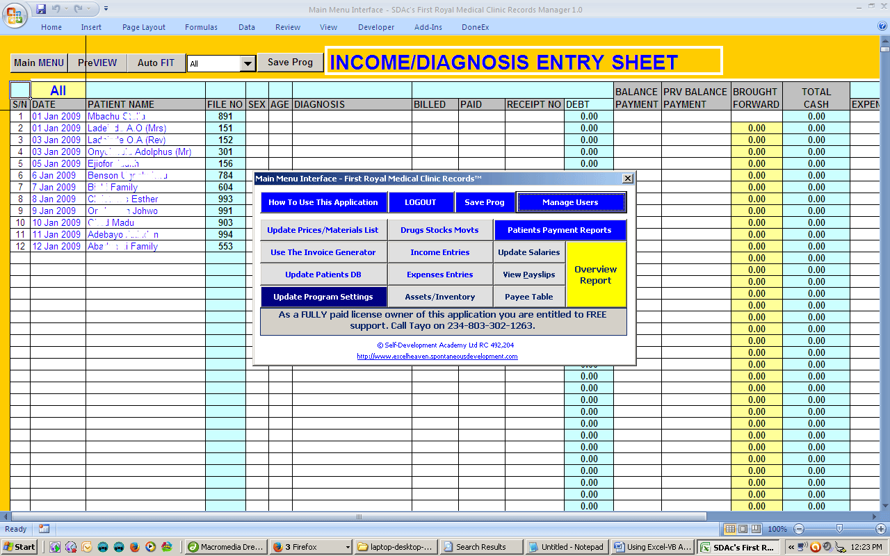Open the Page Layout tab
The width and height of the screenshot is (890, 556).
tap(144, 27)
